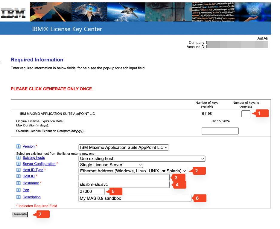
Task: Open the Ethernet Address host ID type dropdown
Action: (x=133, y=171)
